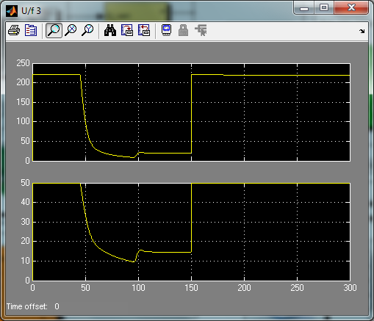Toggle the Zoom magnifier tool

[54, 30]
